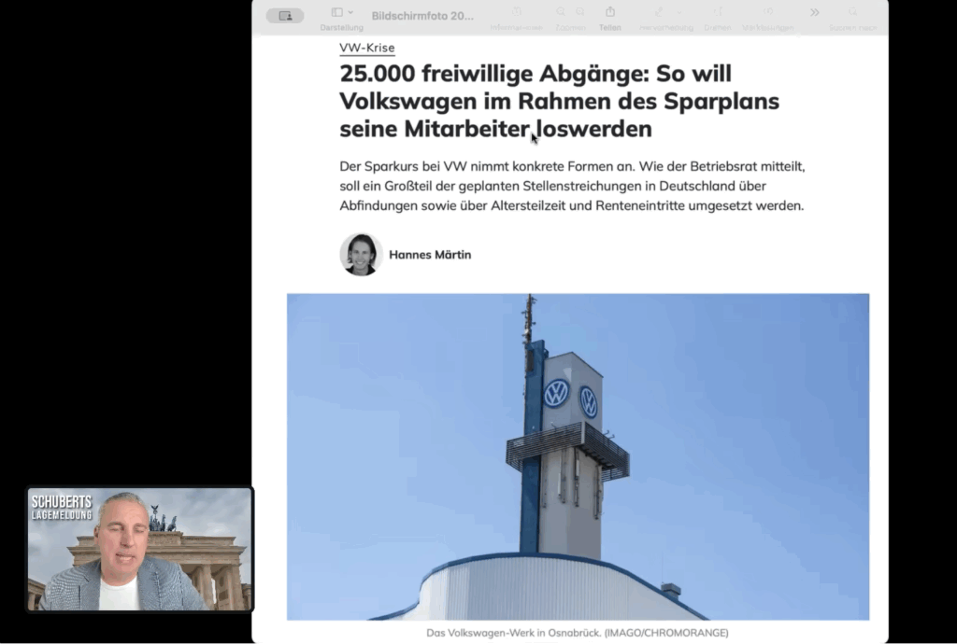Screen dimensions: 957x644
Task: Expand the highlight color dropdown arrow
Action: 679,12
